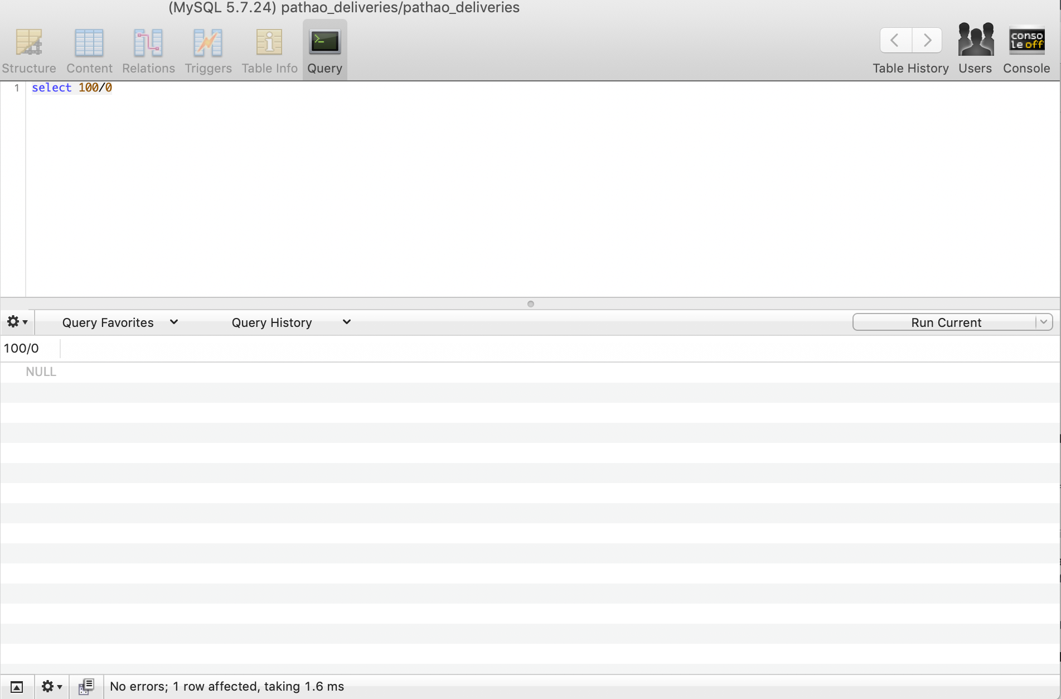Click line number 1 in gutter
Image resolution: width=1061 pixels, height=699 pixels.
point(17,88)
